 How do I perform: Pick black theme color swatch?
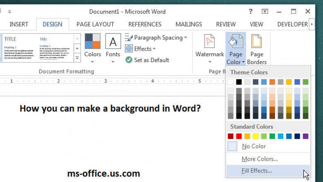[239, 82]
